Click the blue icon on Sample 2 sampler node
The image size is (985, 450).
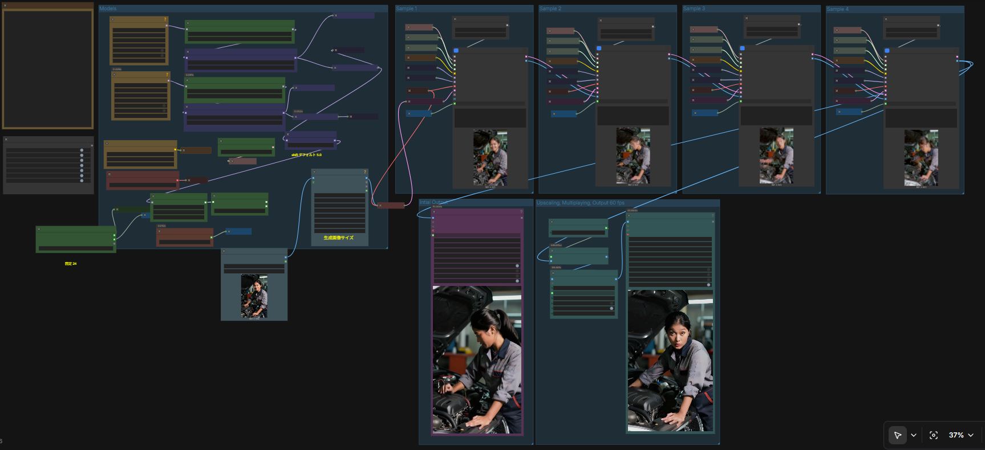[x=599, y=48]
